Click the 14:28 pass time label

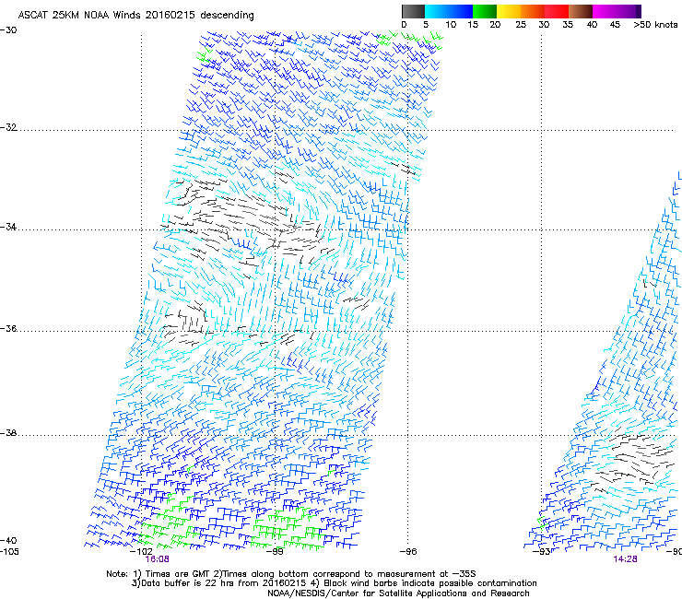click(625, 559)
